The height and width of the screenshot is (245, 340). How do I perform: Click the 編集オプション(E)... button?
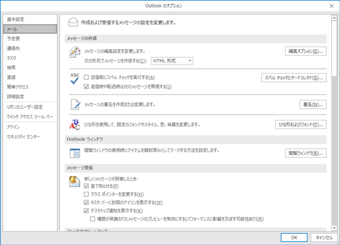click(306, 51)
